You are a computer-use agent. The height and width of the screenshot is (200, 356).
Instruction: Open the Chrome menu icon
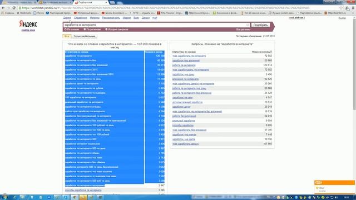click(353, 8)
